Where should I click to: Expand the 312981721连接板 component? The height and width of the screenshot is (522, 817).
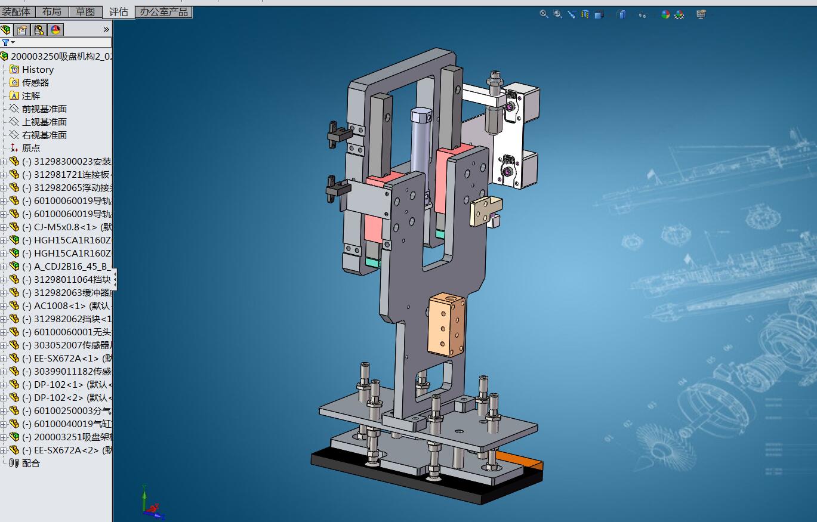click(3, 175)
